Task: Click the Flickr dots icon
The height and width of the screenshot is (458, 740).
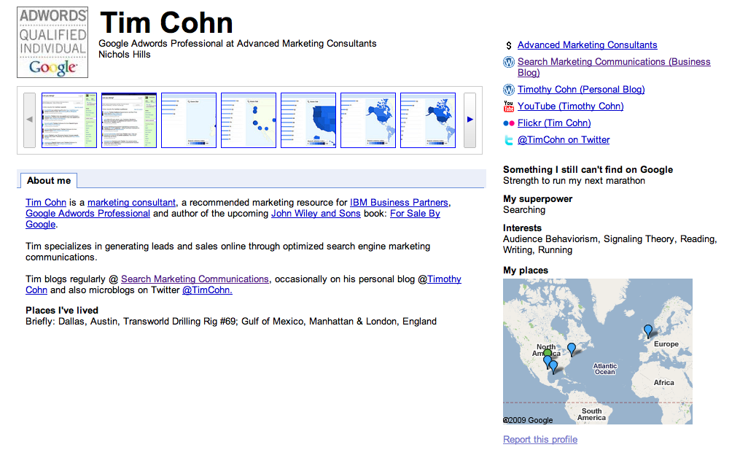Action: point(509,123)
